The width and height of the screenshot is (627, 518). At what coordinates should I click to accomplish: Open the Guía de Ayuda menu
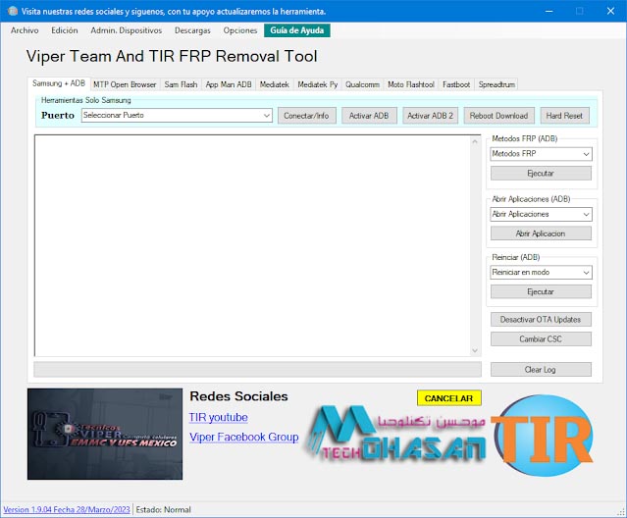tap(297, 30)
